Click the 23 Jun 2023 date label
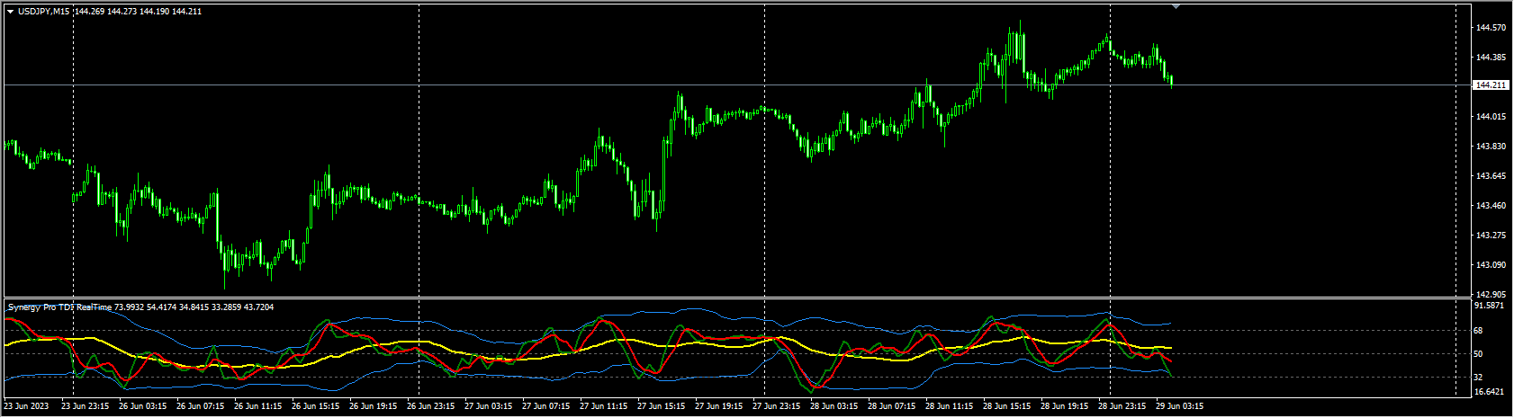 coord(27,407)
